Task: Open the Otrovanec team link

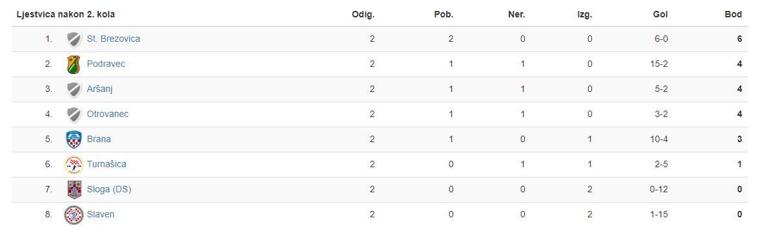Action: 108,114
